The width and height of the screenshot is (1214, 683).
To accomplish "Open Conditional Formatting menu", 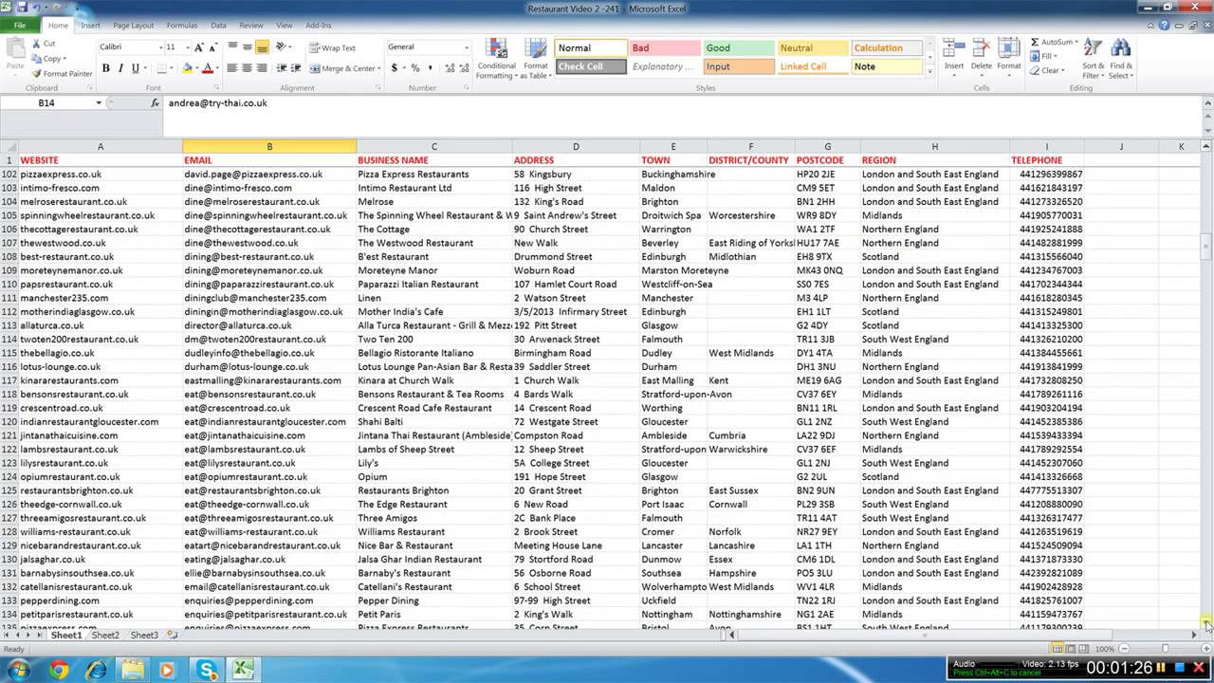I will point(496,59).
